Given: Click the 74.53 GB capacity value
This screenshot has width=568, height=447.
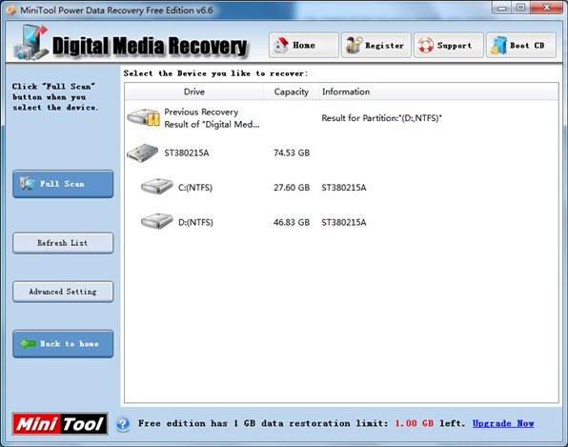Looking at the screenshot, I should coord(292,152).
